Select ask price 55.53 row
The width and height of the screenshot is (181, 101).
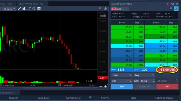161,37
